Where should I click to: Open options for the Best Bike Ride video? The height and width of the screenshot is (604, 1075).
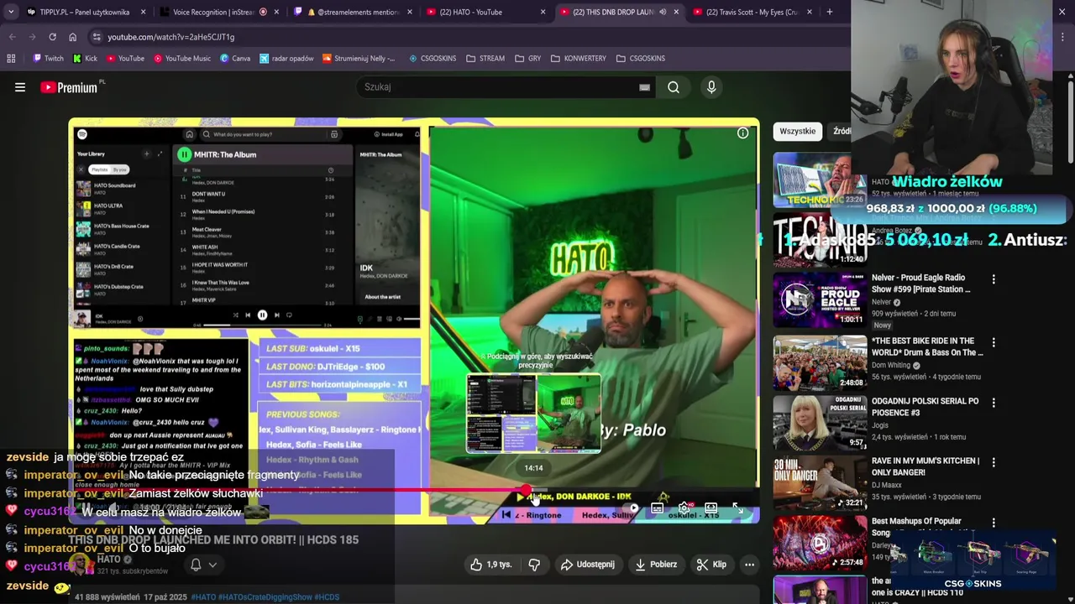[x=994, y=342]
